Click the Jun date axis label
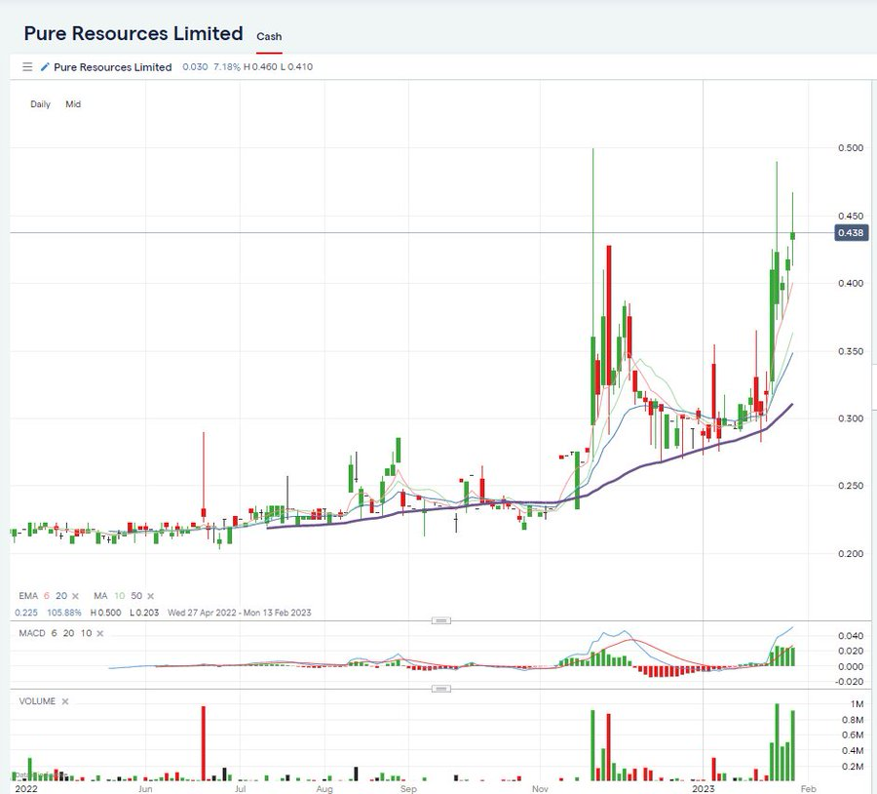This screenshot has height=794, width=877. tap(145, 788)
